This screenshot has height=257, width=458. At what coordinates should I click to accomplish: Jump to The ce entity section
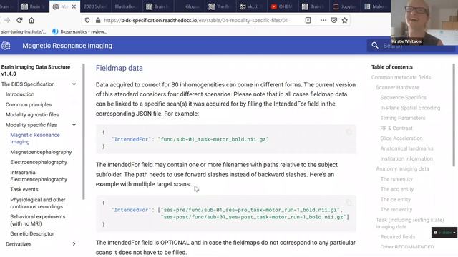coord(396,200)
